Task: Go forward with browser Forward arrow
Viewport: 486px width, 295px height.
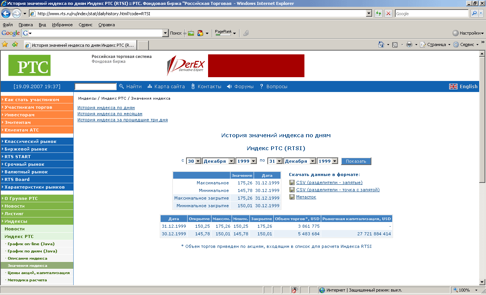Action: coord(16,13)
